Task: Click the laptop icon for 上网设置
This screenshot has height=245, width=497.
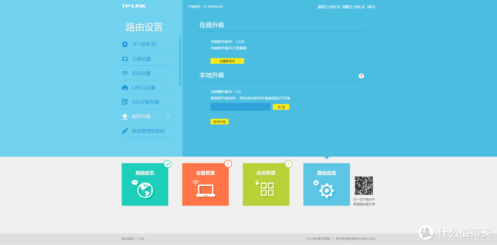Action: [x=125, y=59]
